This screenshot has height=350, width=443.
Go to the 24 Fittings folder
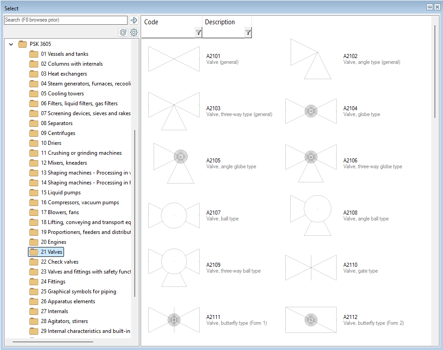(53, 282)
